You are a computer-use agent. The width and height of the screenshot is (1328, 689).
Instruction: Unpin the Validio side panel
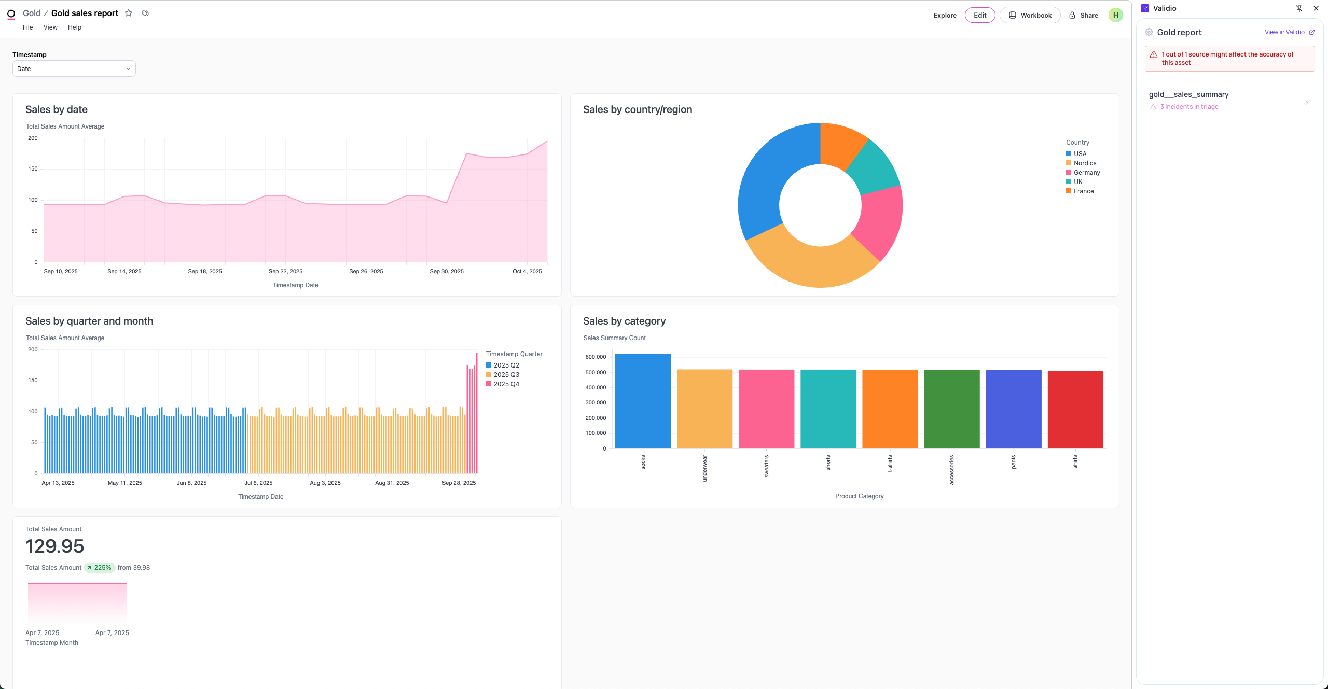1299,8
